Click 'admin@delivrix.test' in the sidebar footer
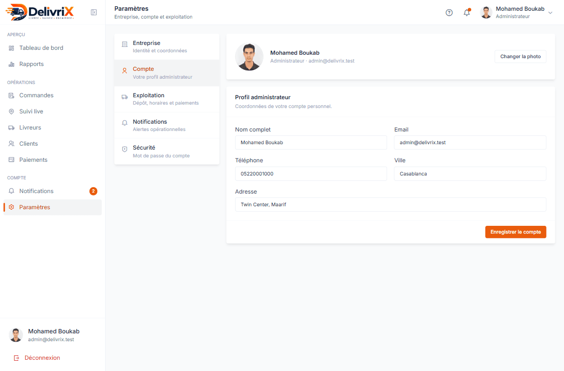Viewport: 564px width, 371px height. pyautogui.click(x=51, y=340)
